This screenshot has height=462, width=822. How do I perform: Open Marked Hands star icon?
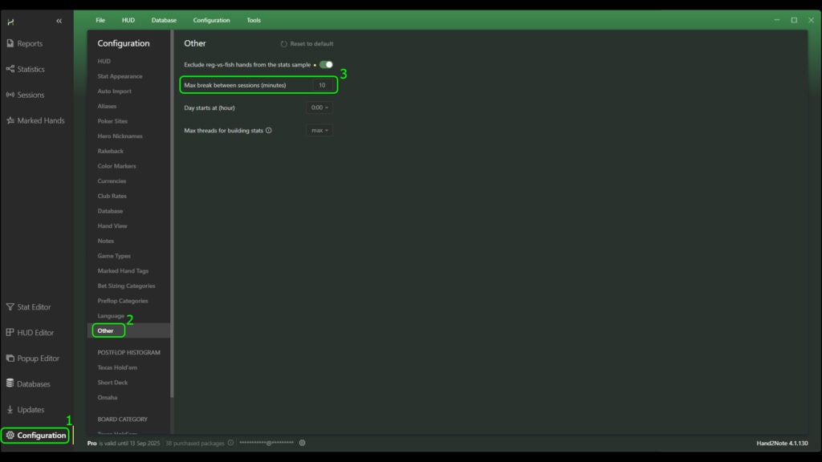pyautogui.click(x=10, y=120)
